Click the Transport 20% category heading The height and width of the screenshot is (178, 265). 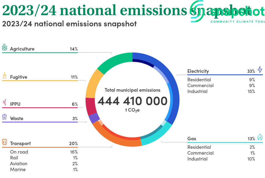point(44,143)
